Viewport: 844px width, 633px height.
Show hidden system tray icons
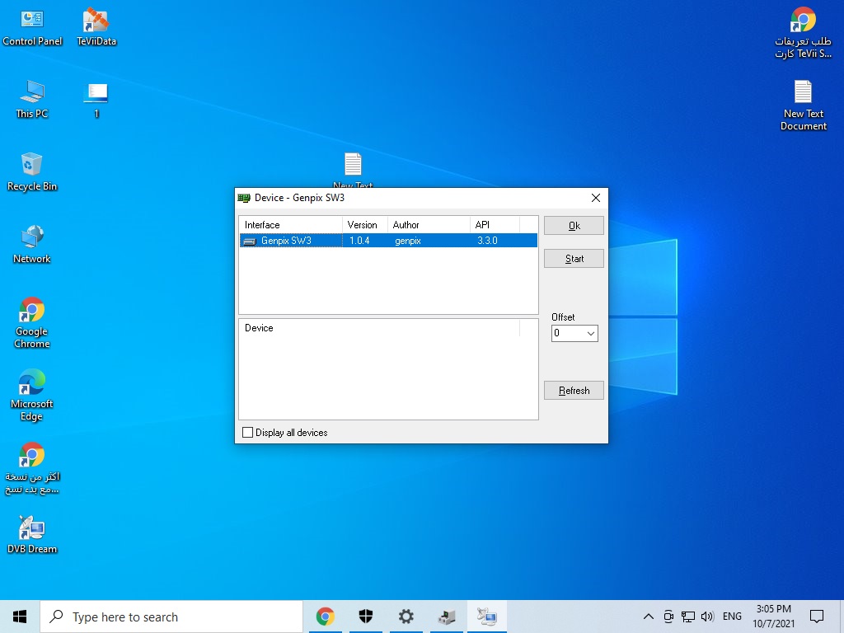pyautogui.click(x=649, y=617)
